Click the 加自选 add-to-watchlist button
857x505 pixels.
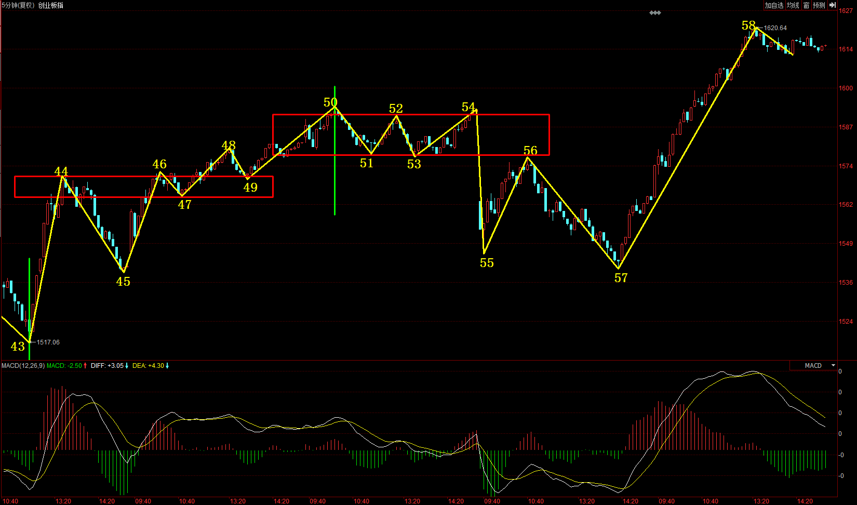click(x=773, y=5)
